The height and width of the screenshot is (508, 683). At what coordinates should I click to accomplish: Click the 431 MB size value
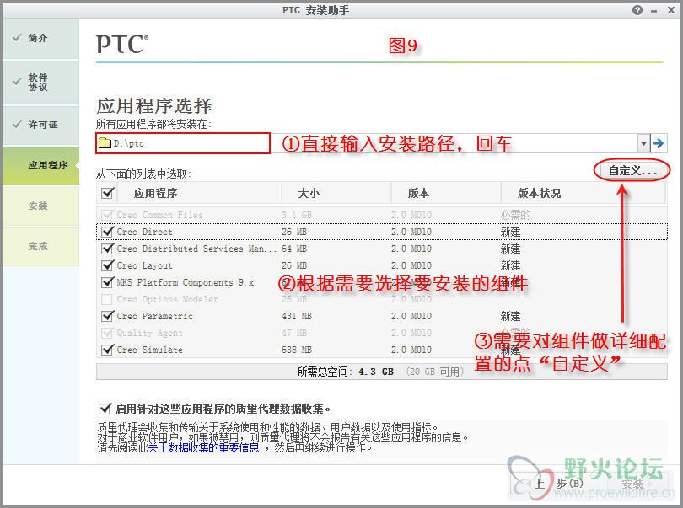coord(297,316)
